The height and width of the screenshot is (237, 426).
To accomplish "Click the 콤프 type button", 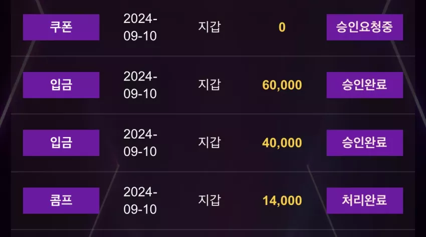I will 61,200.
